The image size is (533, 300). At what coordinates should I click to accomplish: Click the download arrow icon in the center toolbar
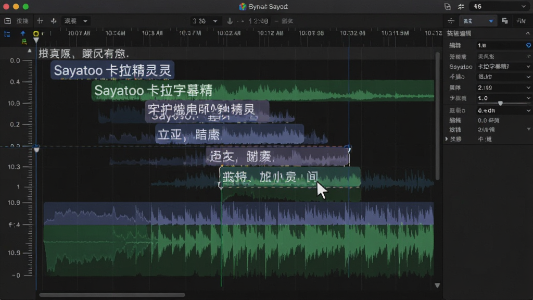(x=230, y=21)
